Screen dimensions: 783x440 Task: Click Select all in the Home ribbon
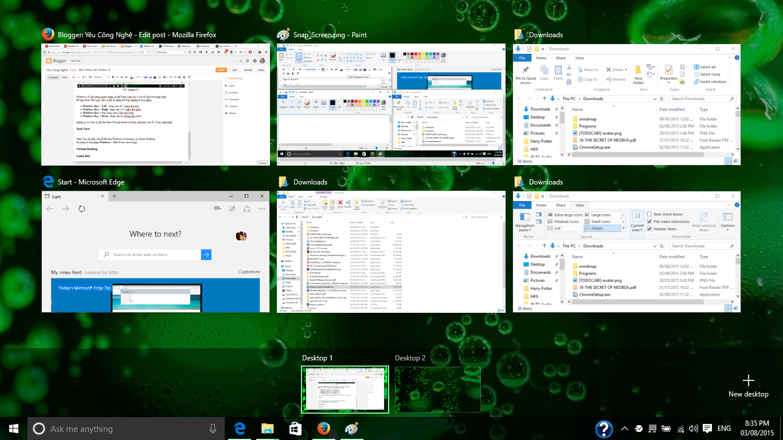click(704, 66)
